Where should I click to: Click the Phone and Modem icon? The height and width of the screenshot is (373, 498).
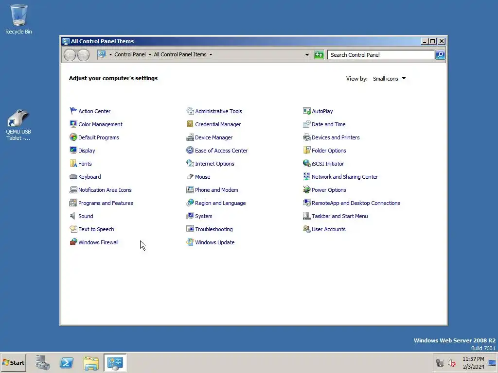(190, 190)
